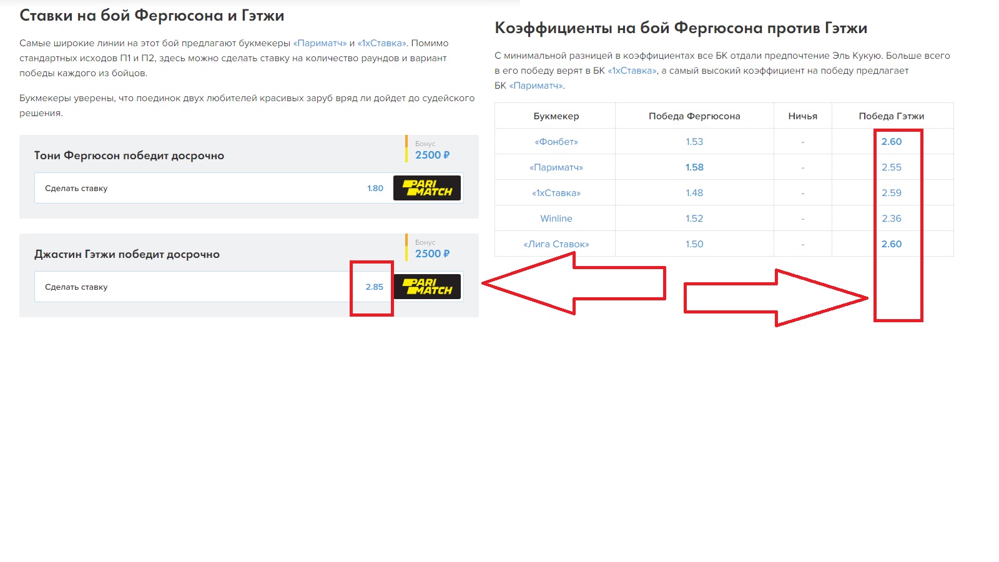Image resolution: width=999 pixels, height=562 pixels.
Task: Open «1хСтавка» link in the coefficients paragraph
Action: coord(632,71)
